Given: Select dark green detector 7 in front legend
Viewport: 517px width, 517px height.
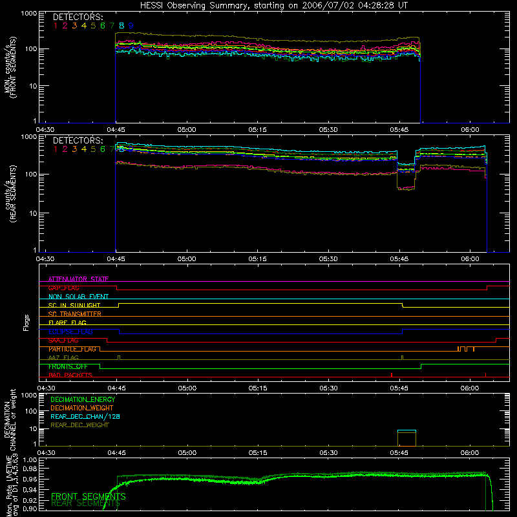Looking at the screenshot, I should coord(112,25).
